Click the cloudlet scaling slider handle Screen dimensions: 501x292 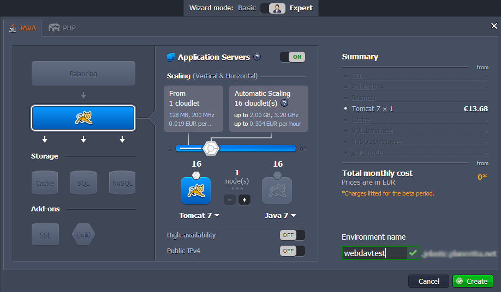(211, 148)
